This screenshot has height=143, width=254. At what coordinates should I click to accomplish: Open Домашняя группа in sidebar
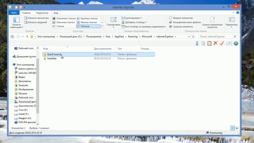(x=24, y=56)
